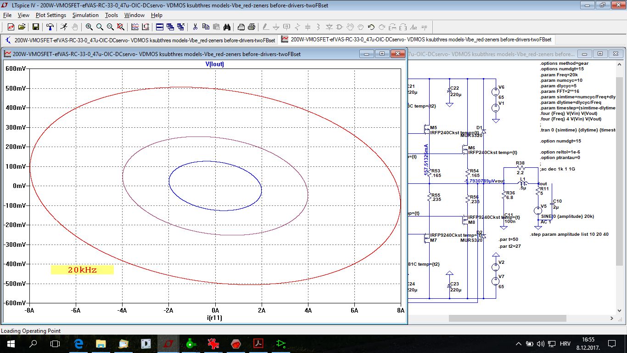Click the Draw Wire pencil icon
The image size is (627, 353).
(266, 27)
